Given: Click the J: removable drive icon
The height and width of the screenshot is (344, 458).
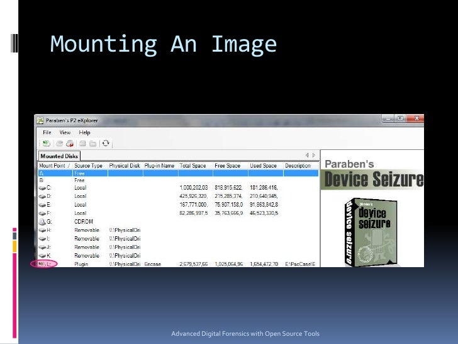Looking at the screenshot, I should (x=42, y=247).
